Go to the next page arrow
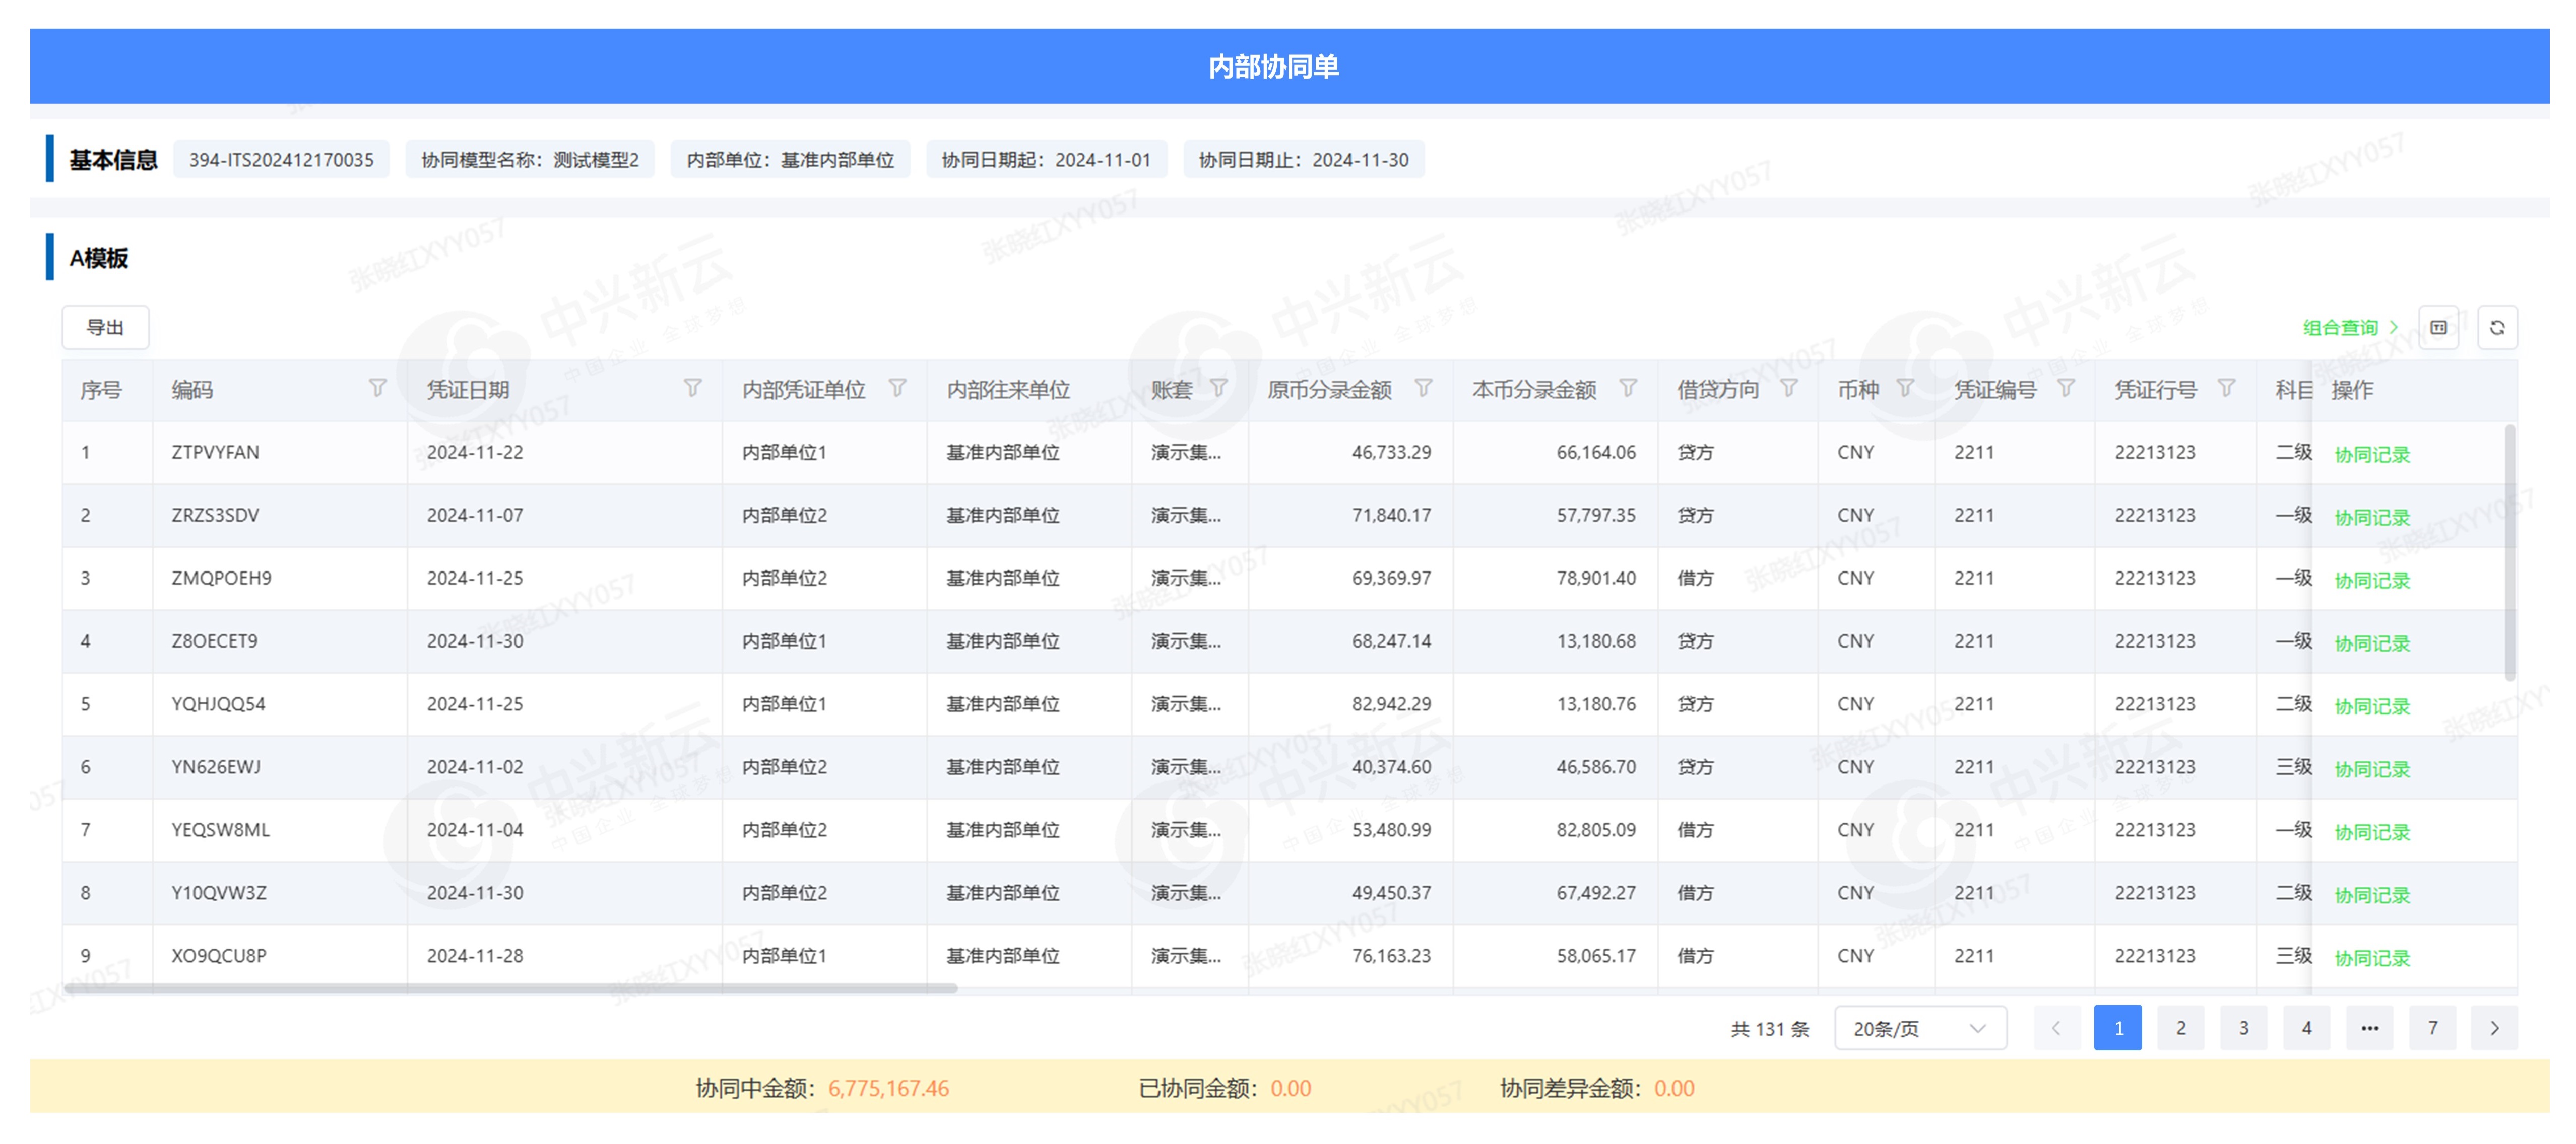 point(2494,1028)
